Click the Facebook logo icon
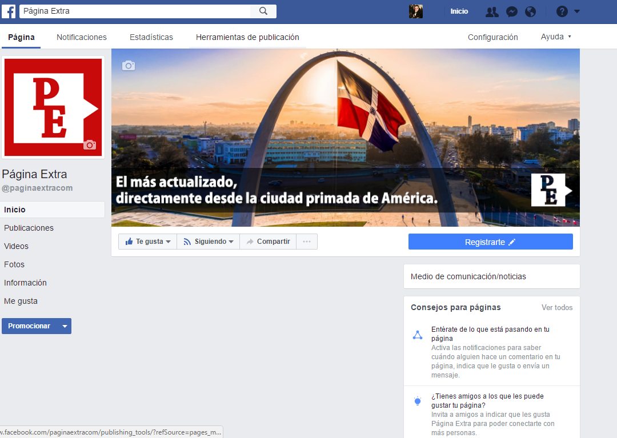Viewport: 617px width, 438px height. pyautogui.click(x=9, y=11)
